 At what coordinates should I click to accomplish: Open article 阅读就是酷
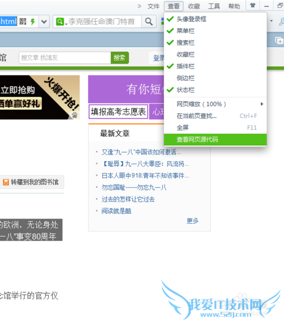point(116,211)
